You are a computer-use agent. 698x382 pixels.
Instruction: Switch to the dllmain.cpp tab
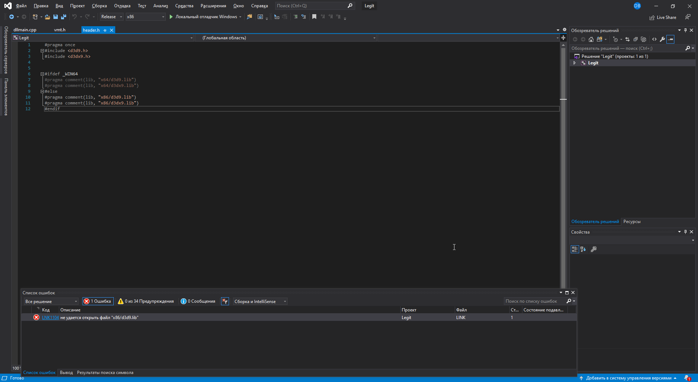tap(25, 30)
